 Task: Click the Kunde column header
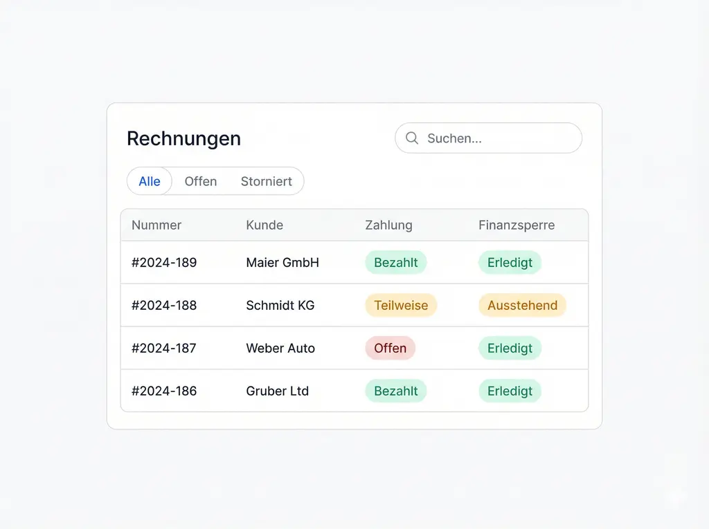click(x=264, y=225)
